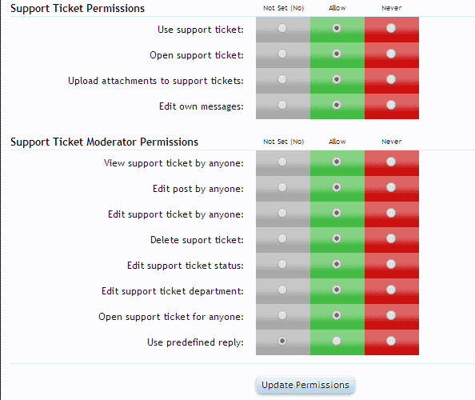Select Not Set for Edit own messages
Image resolution: width=475 pixels, height=400 pixels.
pyautogui.click(x=282, y=105)
